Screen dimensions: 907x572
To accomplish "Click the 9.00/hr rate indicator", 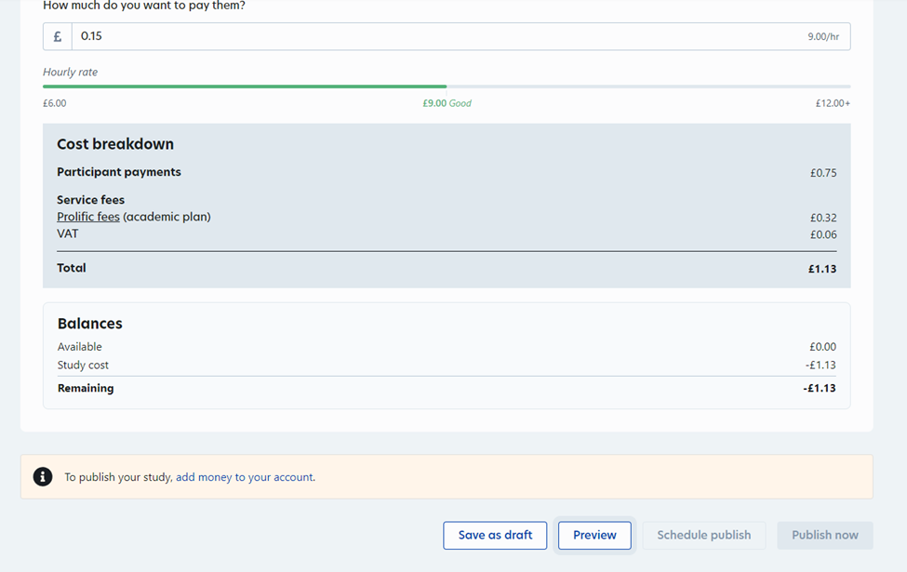I will click(x=822, y=37).
